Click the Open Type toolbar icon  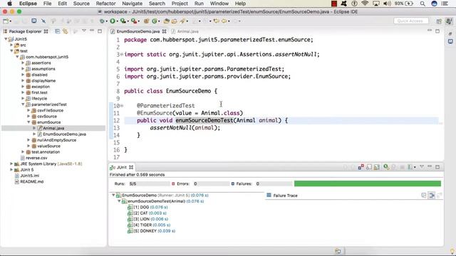point(166,21)
